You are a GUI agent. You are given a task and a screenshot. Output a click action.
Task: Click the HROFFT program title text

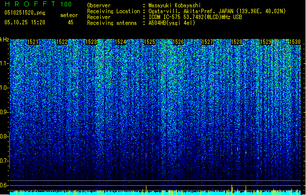(30, 4)
